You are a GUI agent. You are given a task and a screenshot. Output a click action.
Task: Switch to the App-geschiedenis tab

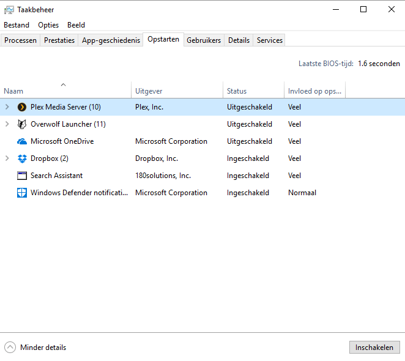(111, 40)
